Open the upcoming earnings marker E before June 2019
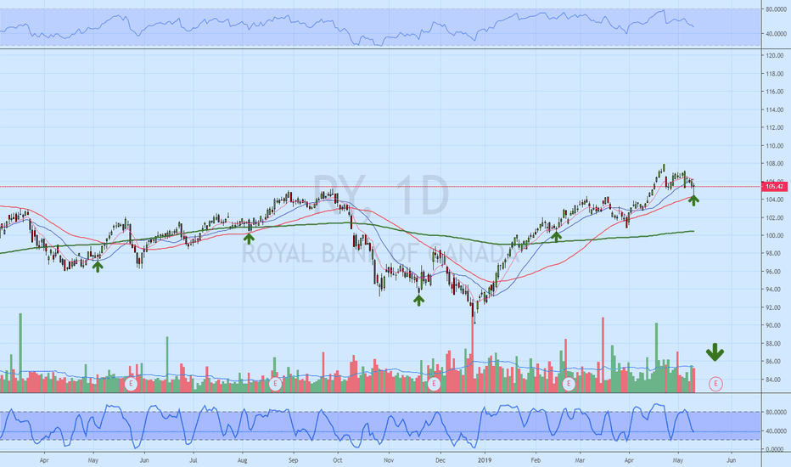The height and width of the screenshot is (467, 791). pos(715,384)
